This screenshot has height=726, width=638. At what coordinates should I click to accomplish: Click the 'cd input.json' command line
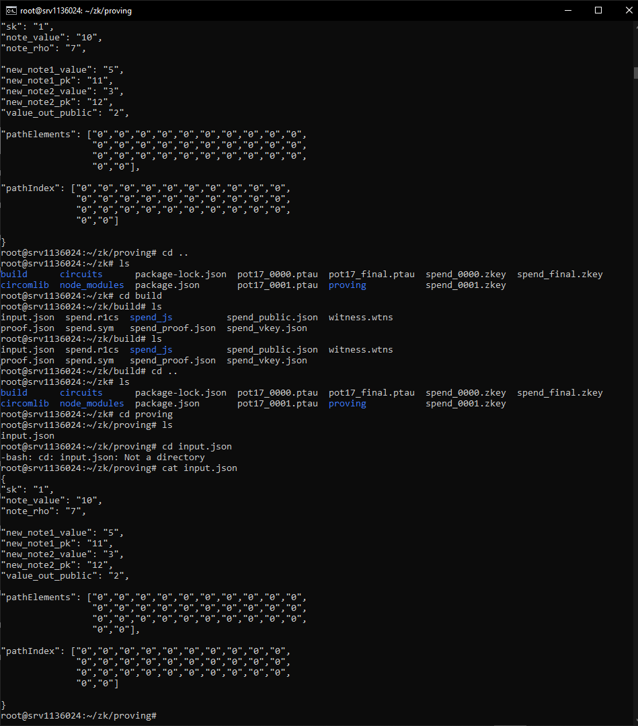116,447
